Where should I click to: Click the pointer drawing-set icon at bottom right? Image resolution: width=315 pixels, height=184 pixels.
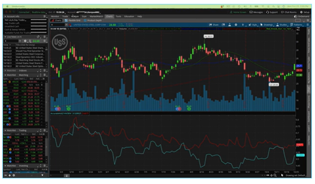282,175
